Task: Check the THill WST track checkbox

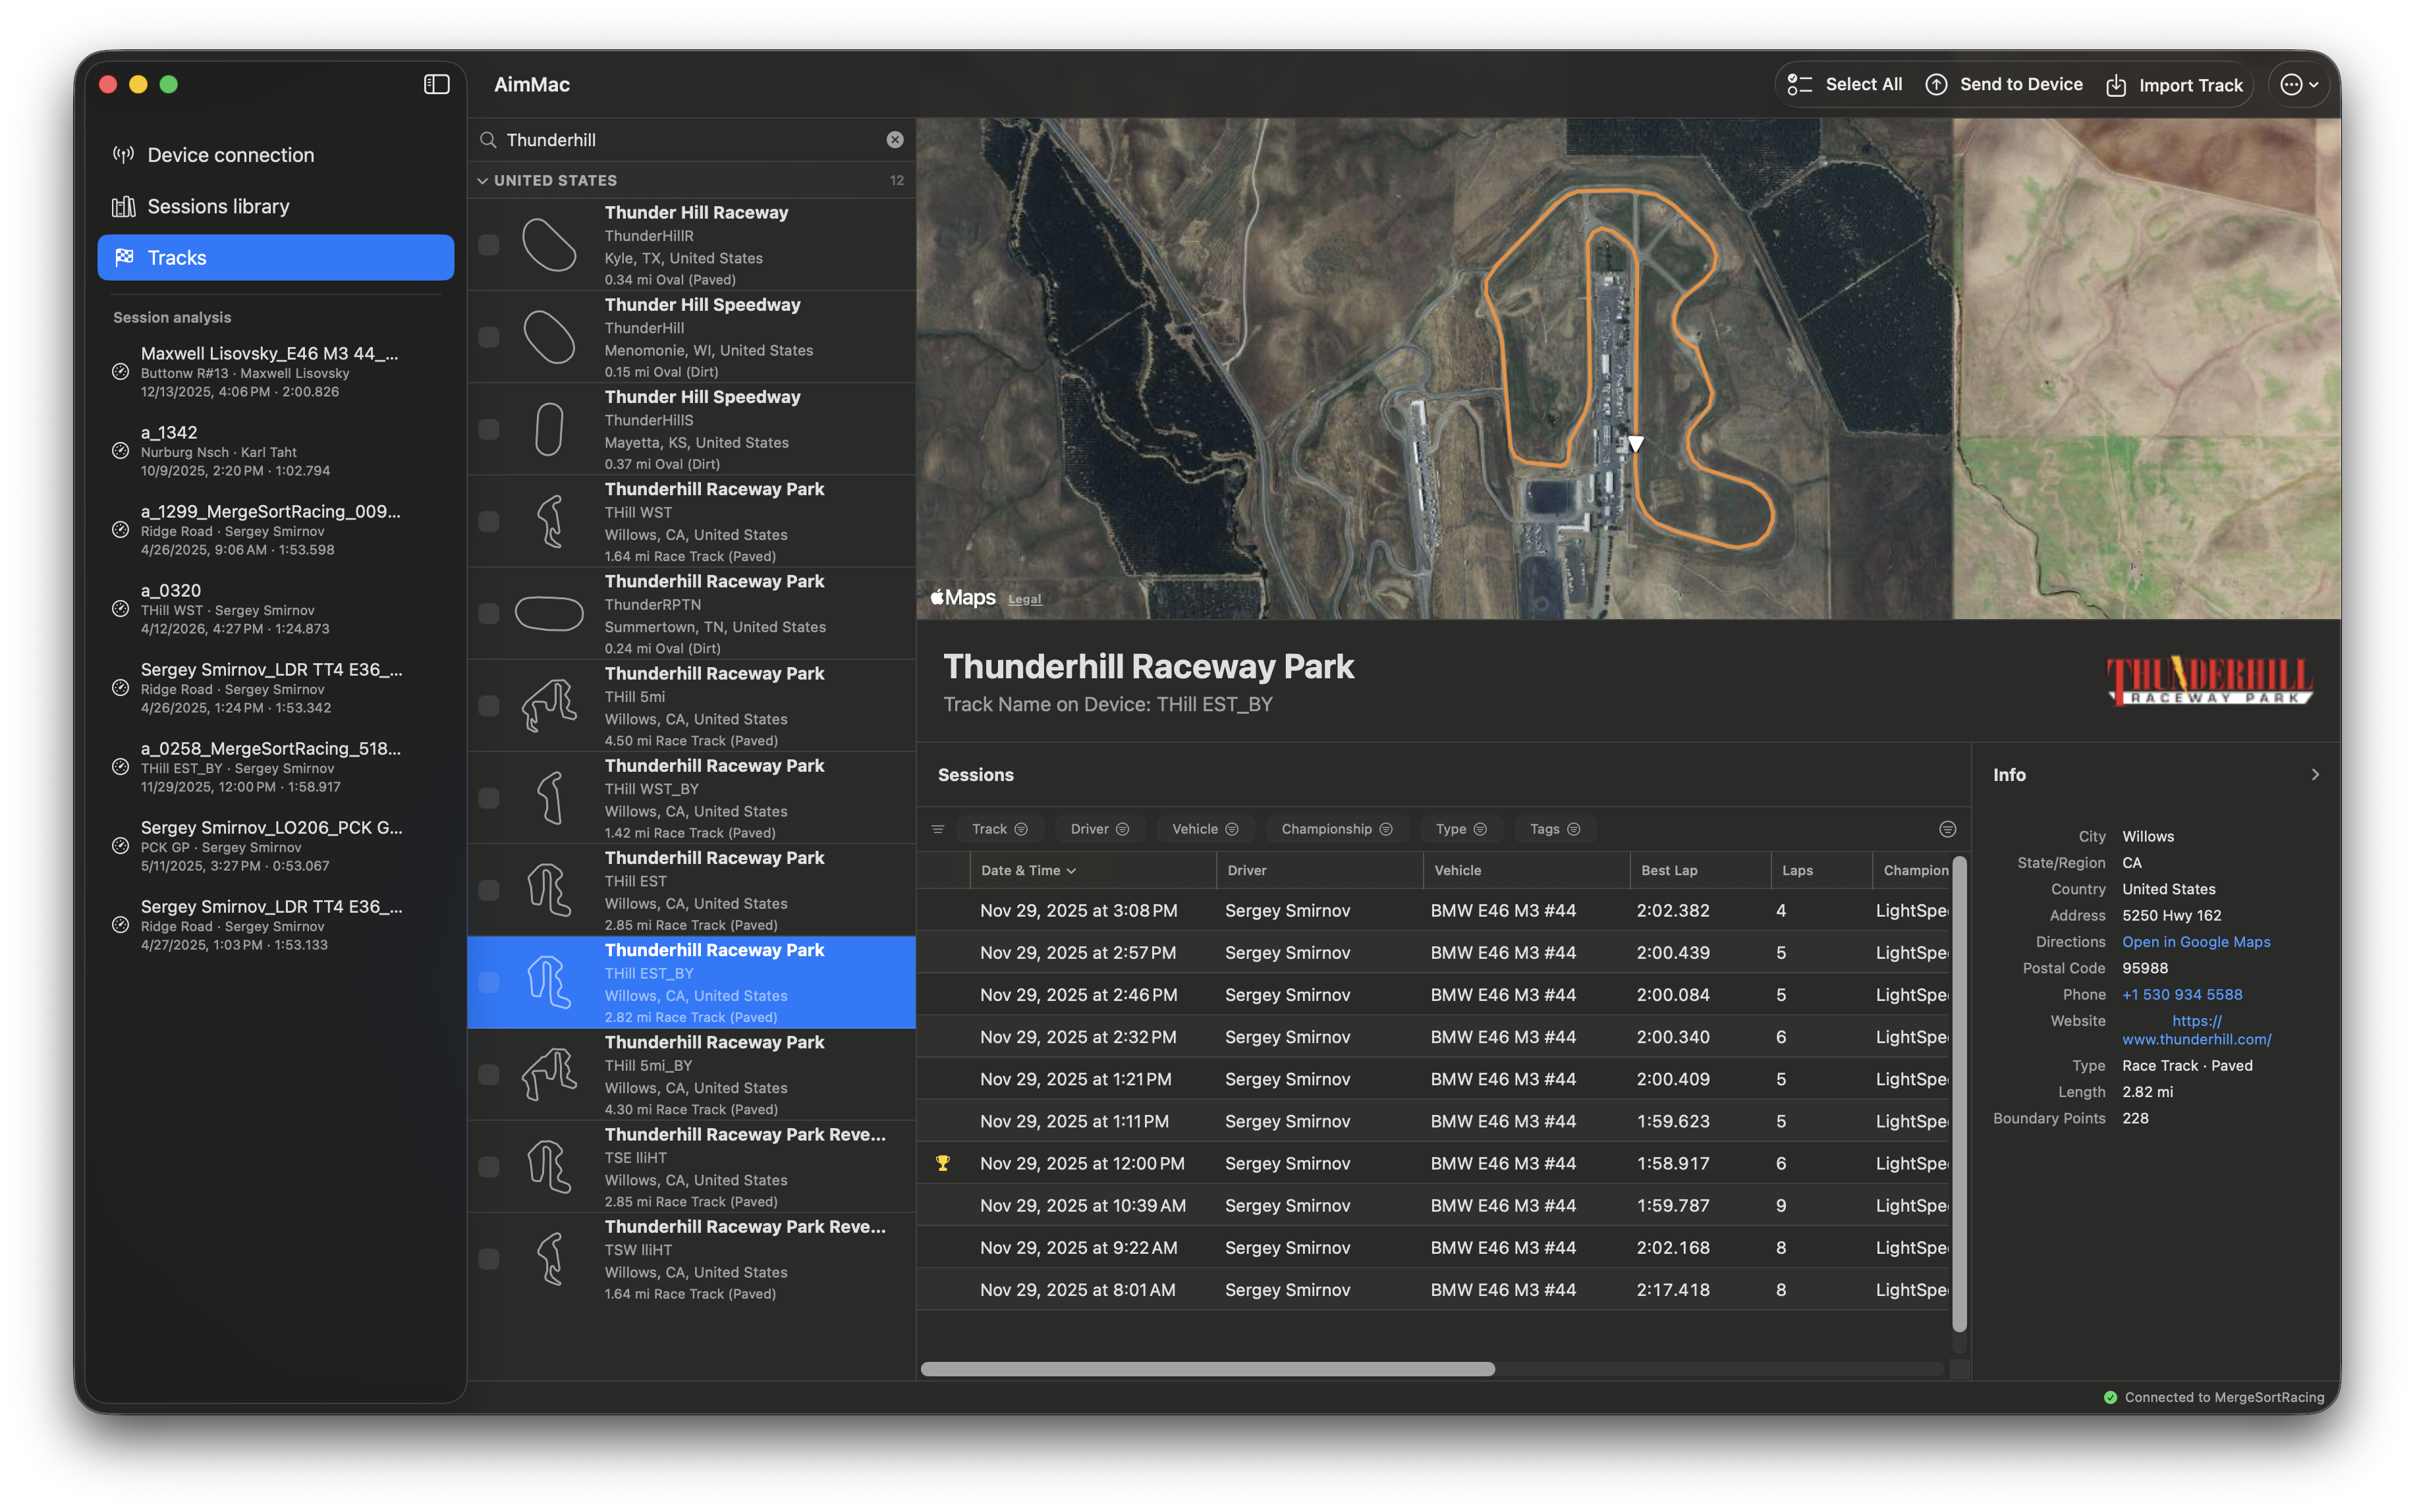Action: (x=488, y=521)
